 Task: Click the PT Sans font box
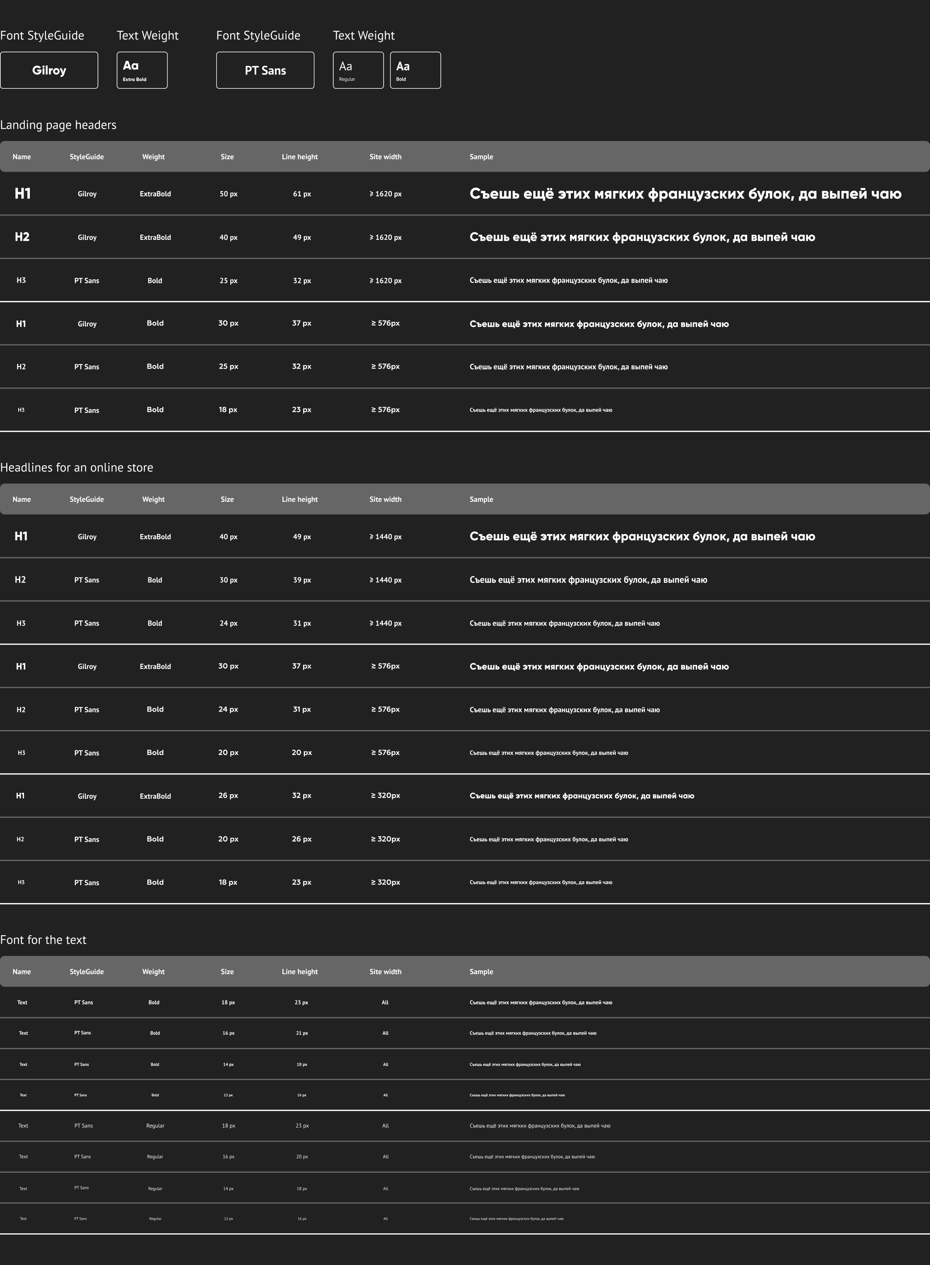tap(265, 71)
